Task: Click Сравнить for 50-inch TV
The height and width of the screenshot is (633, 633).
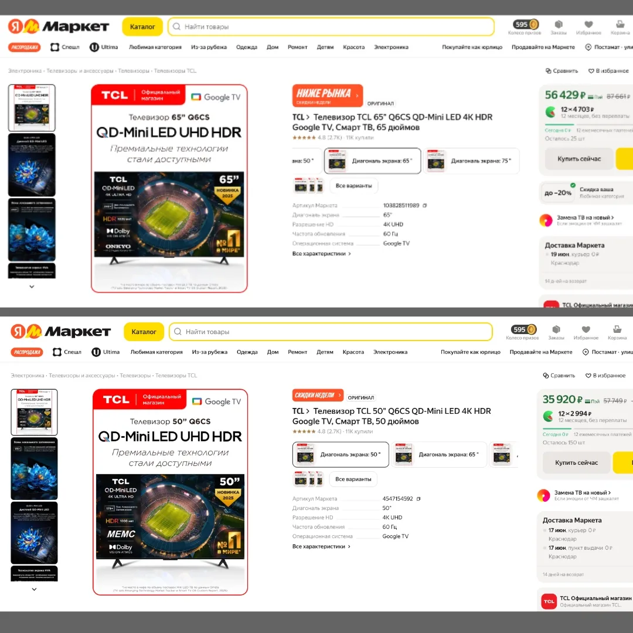Action: point(559,376)
